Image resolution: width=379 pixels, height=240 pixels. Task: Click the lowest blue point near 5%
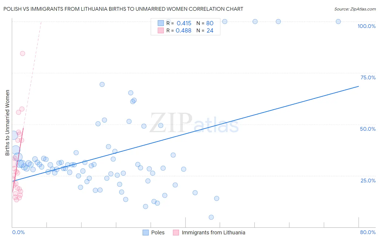coord(211,217)
